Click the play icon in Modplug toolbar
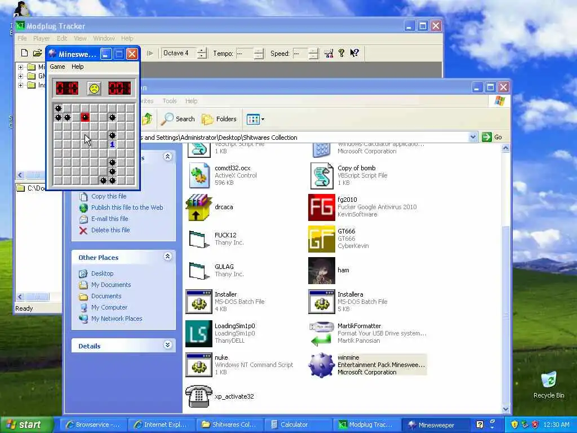 pyautogui.click(x=150, y=54)
